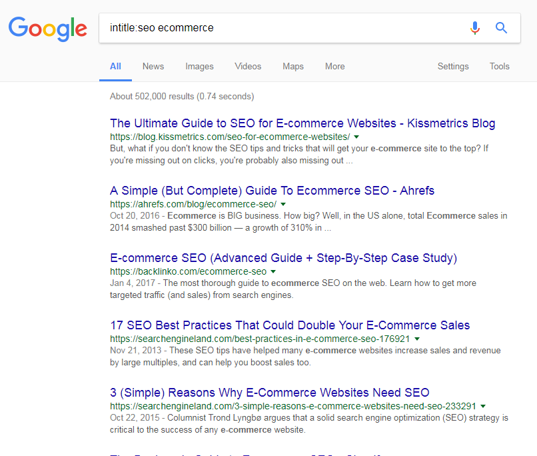Open 17 SEO Best Practices result
537x456 pixels.
(290, 325)
